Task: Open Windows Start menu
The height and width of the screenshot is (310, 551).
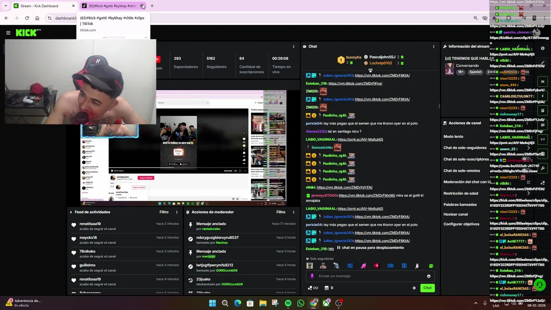Action: [x=212, y=303]
